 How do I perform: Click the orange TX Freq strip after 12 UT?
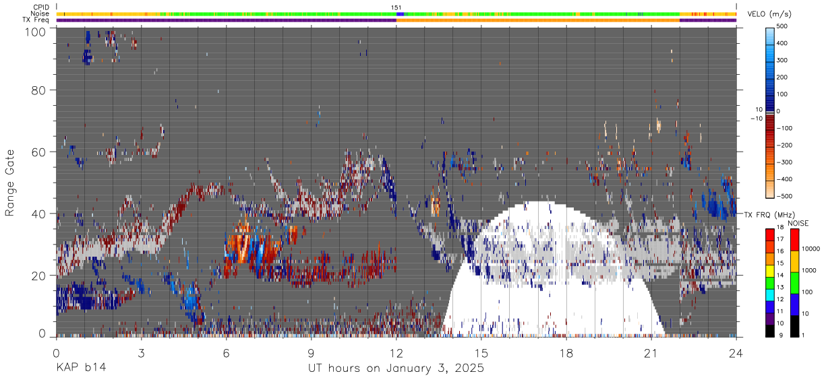coord(537,20)
